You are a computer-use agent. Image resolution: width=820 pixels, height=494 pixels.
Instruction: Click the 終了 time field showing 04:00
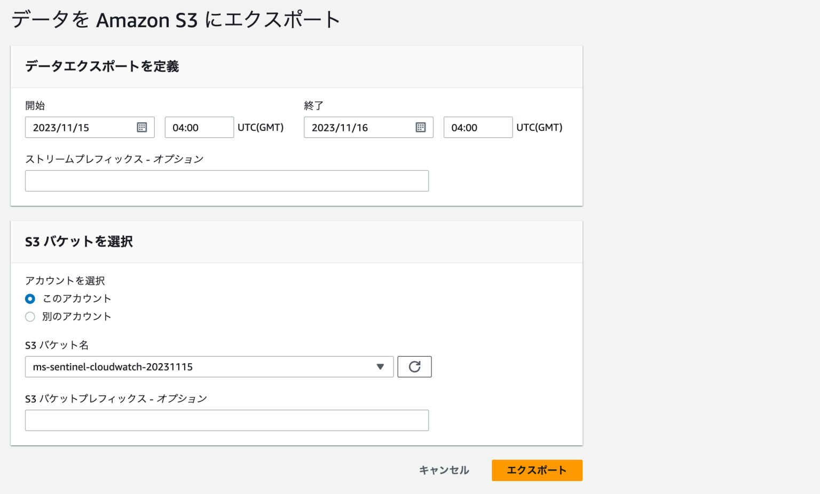click(478, 127)
